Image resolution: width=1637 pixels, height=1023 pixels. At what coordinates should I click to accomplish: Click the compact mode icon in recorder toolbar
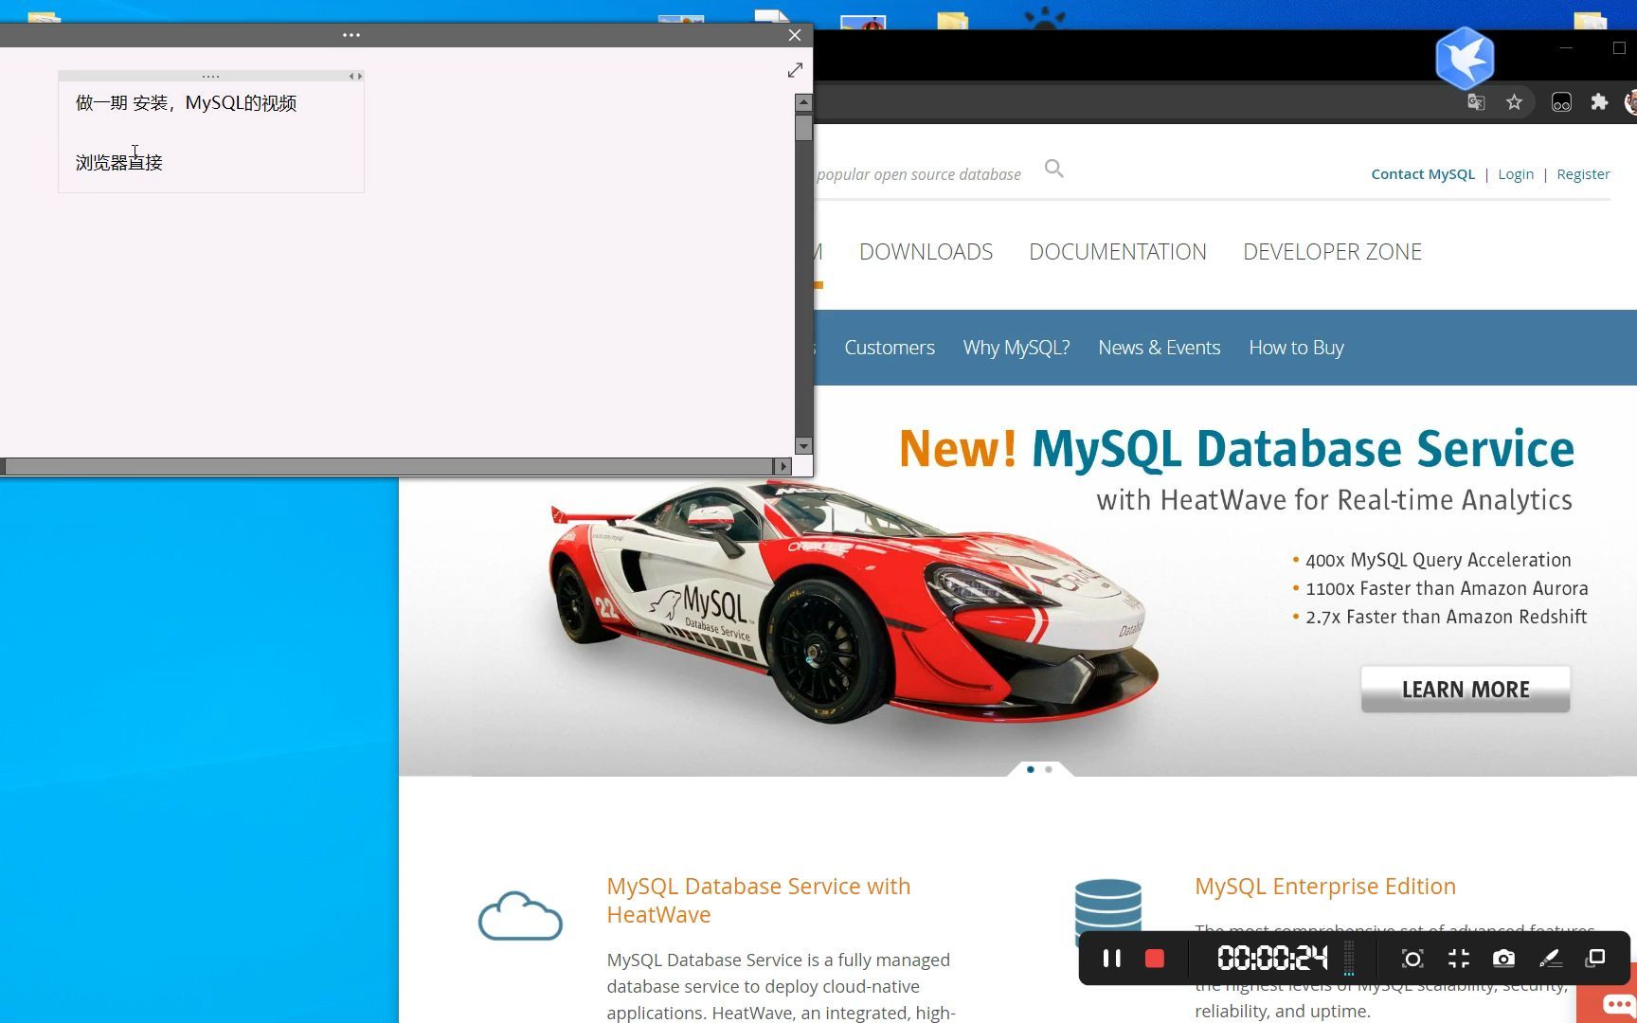coord(1459,959)
